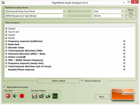Open the 24 bit depth dropdown
Viewport: 140px width, 105px height.
tap(122, 11)
